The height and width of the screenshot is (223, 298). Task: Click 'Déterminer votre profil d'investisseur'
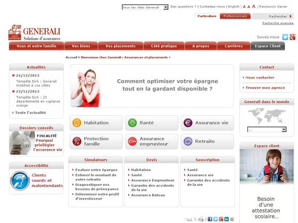tap(97, 196)
